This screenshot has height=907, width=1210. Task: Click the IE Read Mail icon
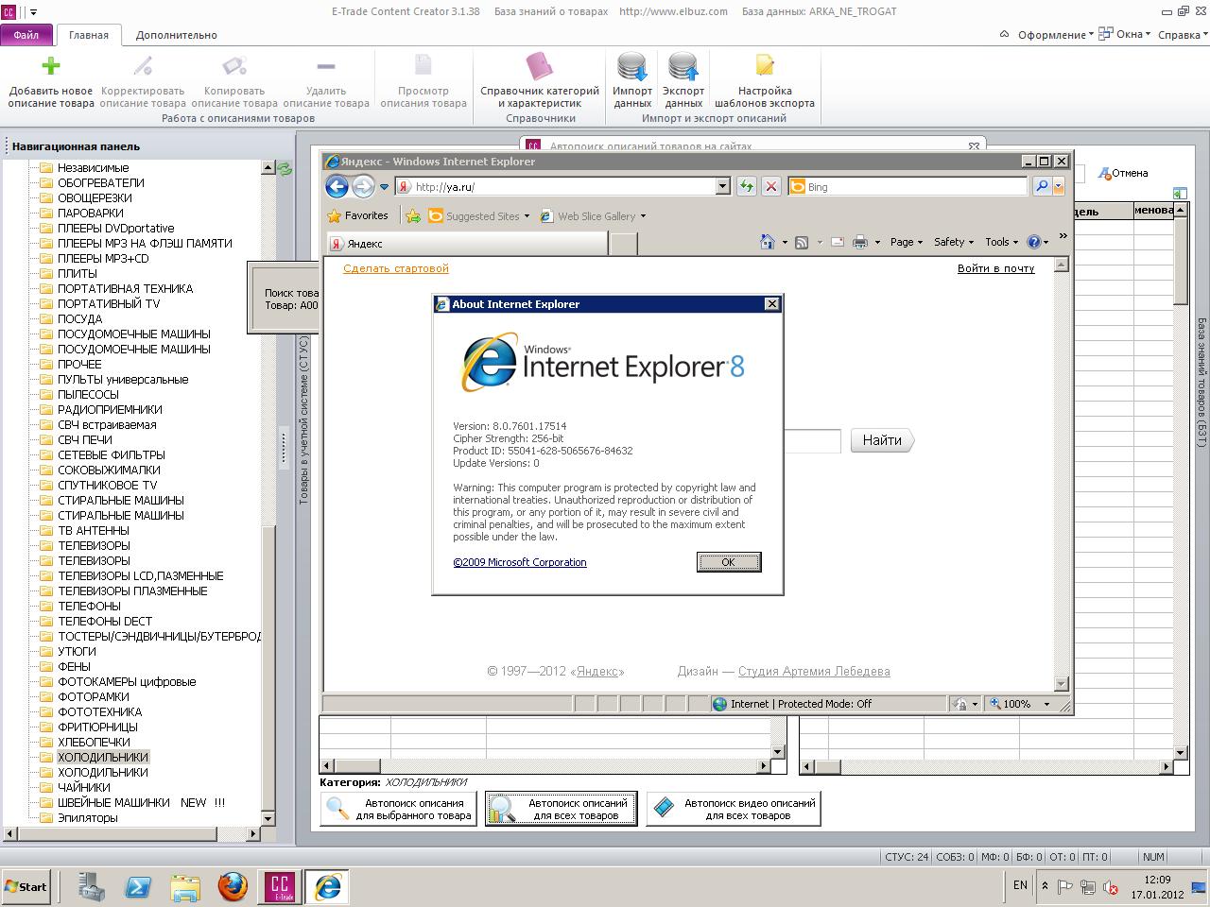(837, 242)
